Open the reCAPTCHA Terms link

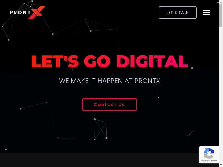(214, 161)
